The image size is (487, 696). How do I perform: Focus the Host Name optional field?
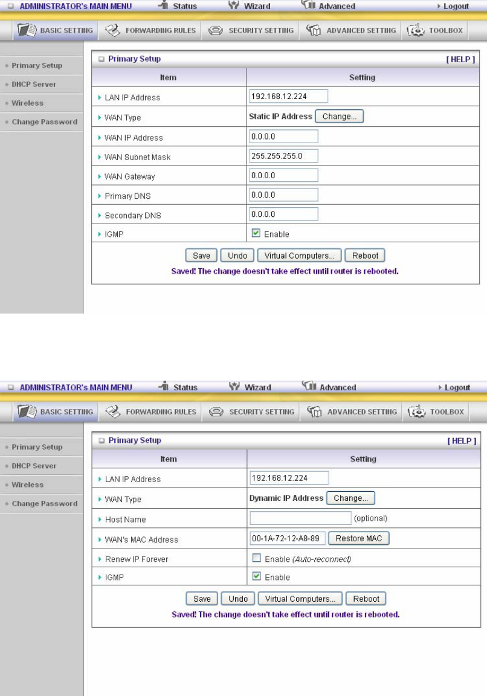coord(300,518)
